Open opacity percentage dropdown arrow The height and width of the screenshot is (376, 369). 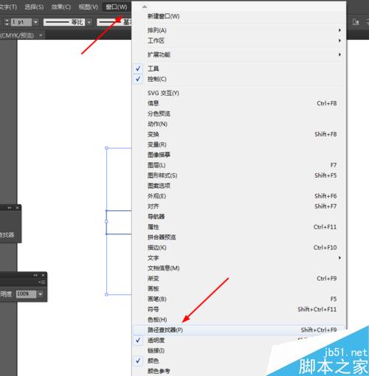coord(41,294)
